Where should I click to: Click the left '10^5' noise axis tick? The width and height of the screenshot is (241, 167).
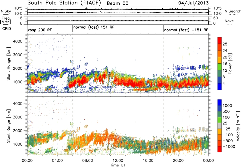(18, 8)
